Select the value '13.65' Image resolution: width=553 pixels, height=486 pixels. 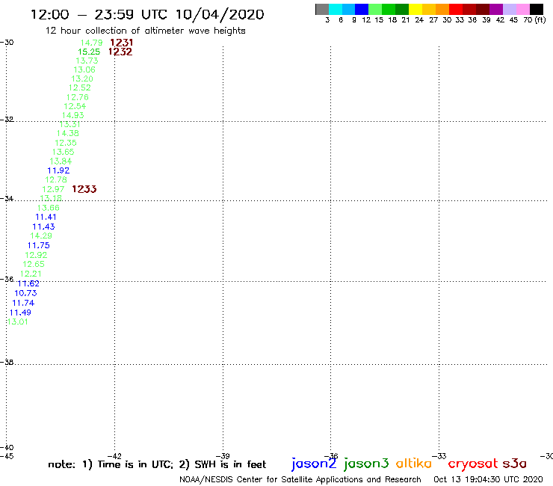tap(63, 152)
